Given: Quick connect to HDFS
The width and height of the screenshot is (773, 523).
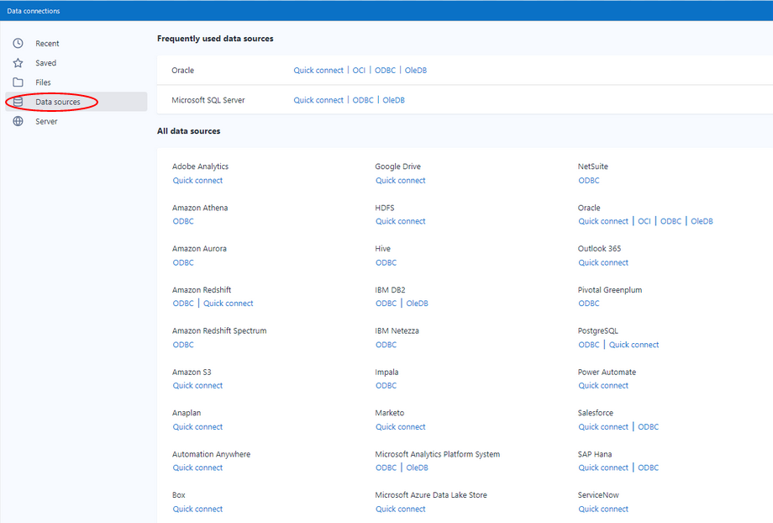Looking at the screenshot, I should 400,221.
